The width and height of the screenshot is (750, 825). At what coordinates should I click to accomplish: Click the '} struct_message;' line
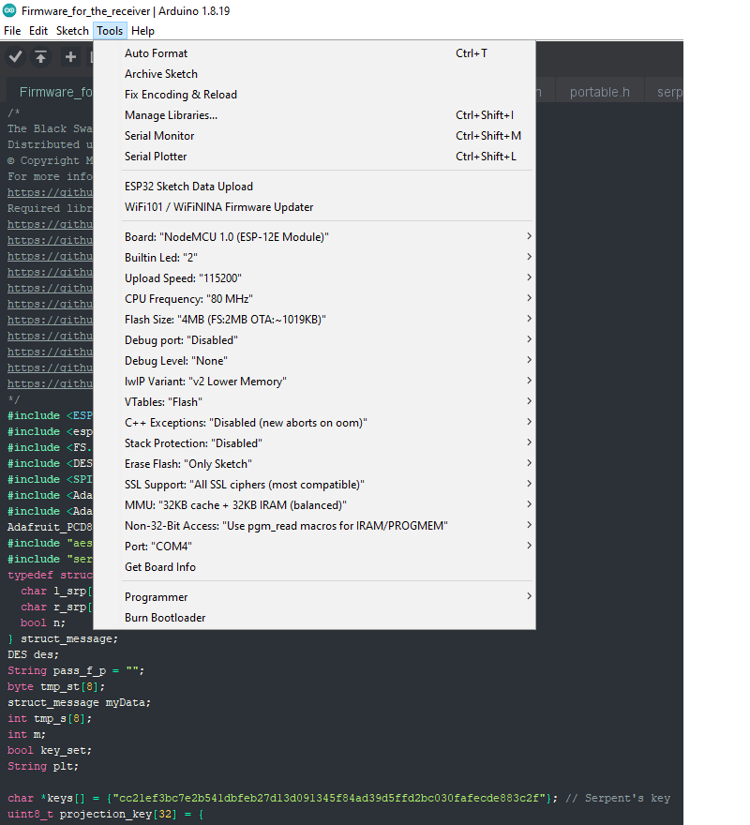63,638
